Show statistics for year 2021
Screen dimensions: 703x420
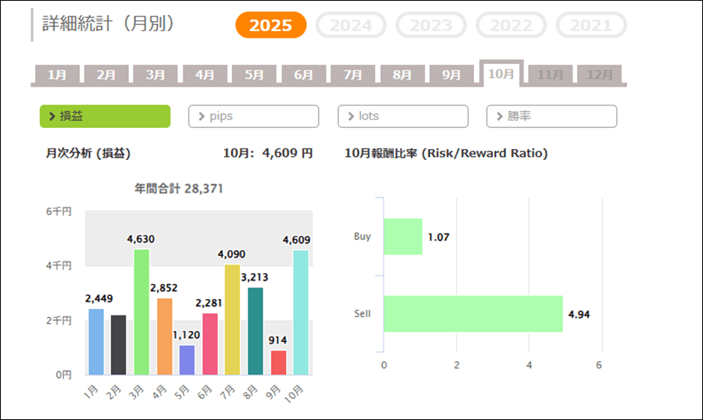[x=591, y=25]
